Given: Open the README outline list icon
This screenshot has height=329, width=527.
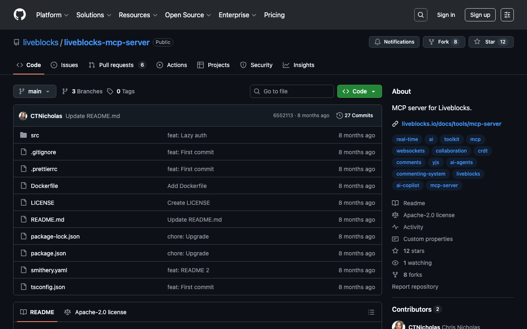Looking at the screenshot, I should click(371, 312).
